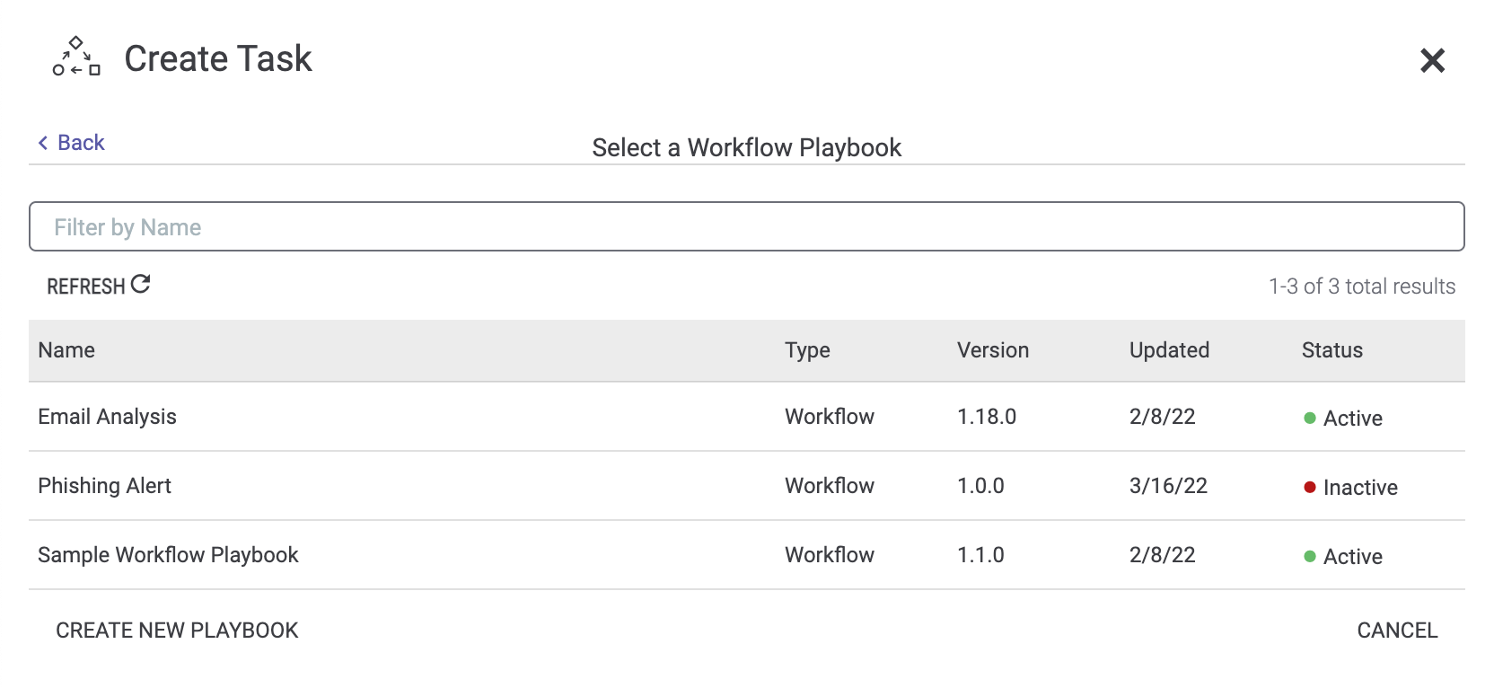
Task: Click Workflow type in Sample Workflow Playbook row
Action: (x=830, y=555)
